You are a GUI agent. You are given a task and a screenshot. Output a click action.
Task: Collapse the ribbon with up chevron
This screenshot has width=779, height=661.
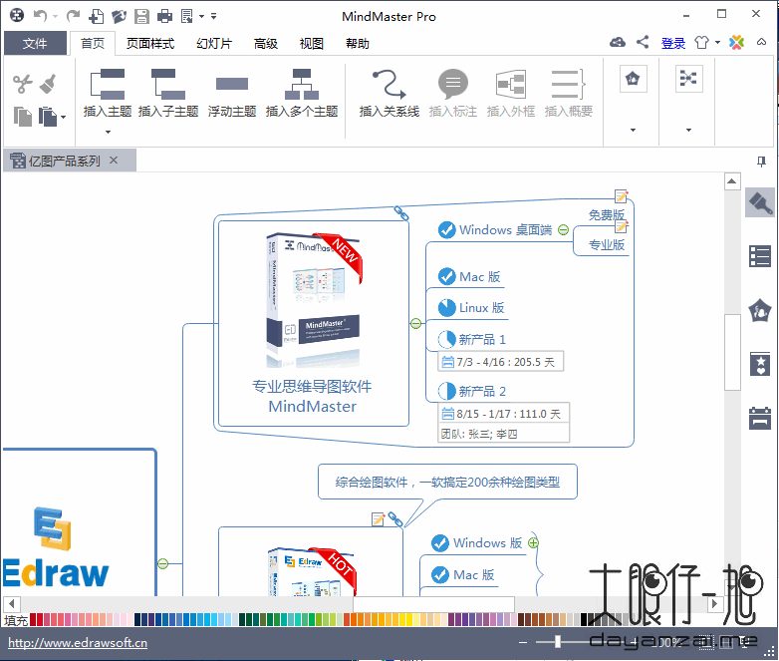(761, 42)
